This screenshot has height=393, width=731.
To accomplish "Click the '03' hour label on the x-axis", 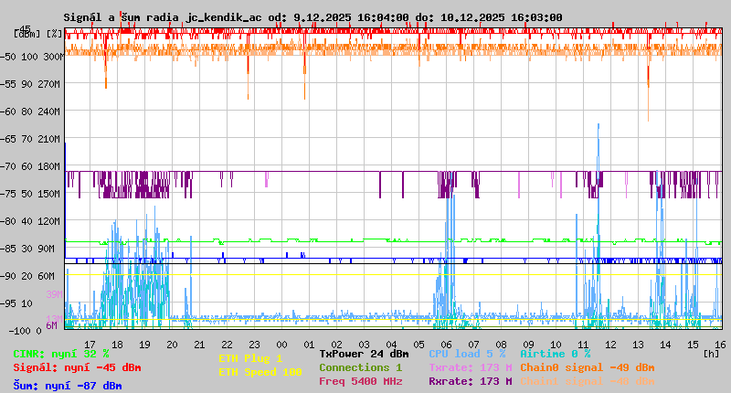I will pos(364,345).
